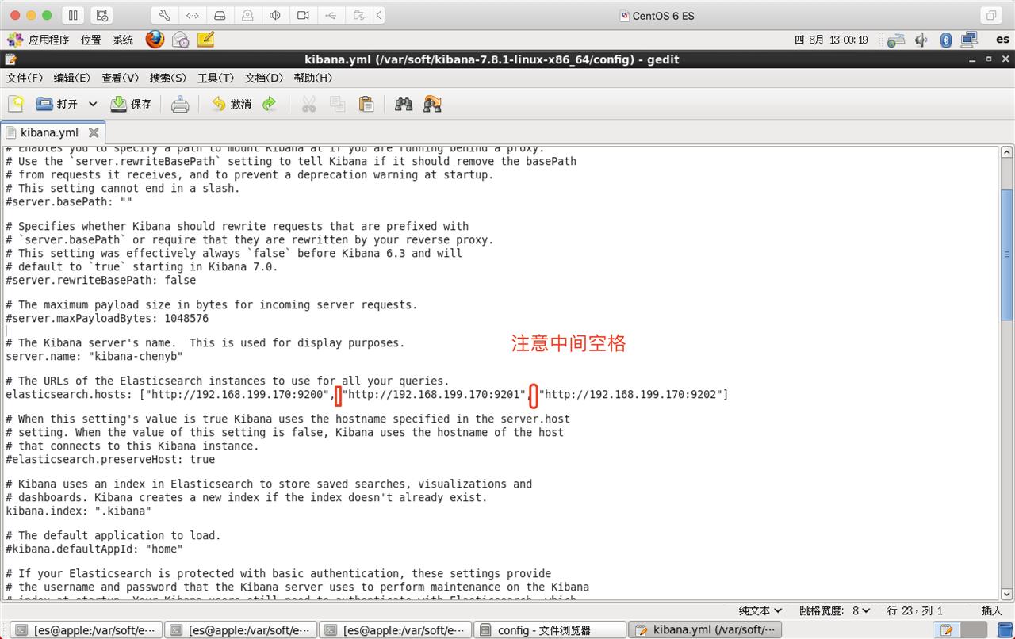Click the panel clock 四 8月 13 00:19
Viewport: 1015px width, 639px height.
click(x=831, y=40)
